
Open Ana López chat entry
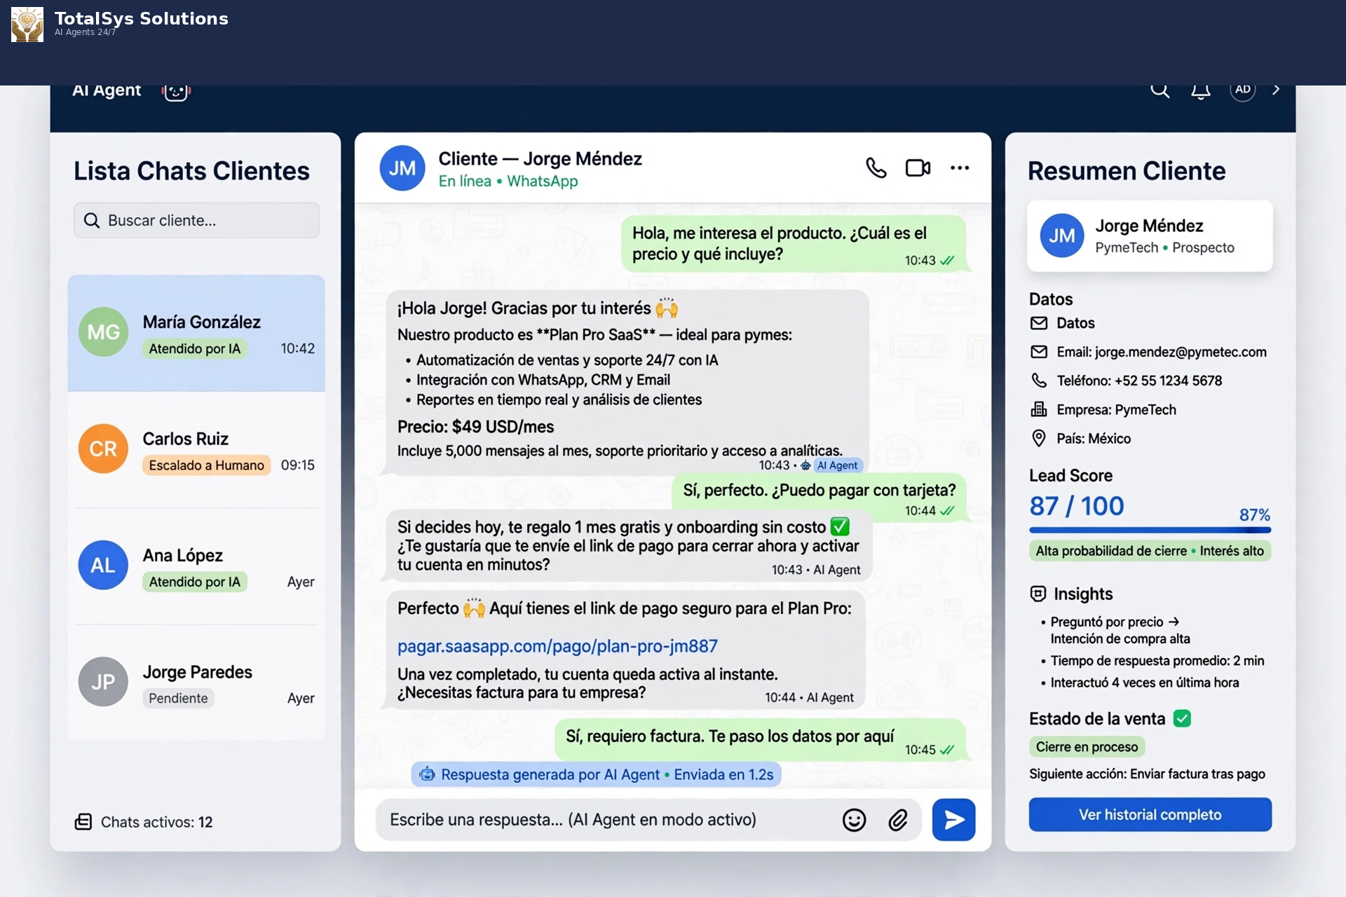click(x=196, y=566)
